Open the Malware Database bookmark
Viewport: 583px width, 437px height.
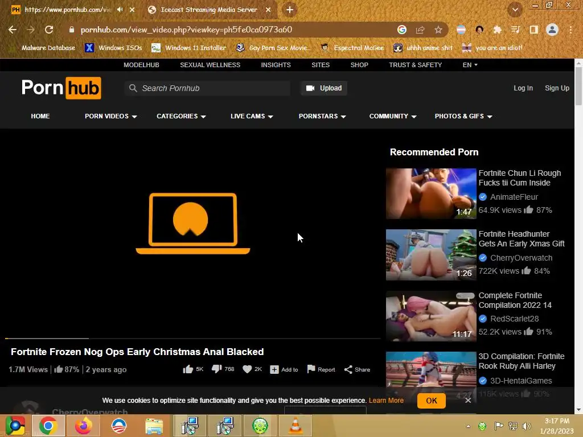point(48,48)
